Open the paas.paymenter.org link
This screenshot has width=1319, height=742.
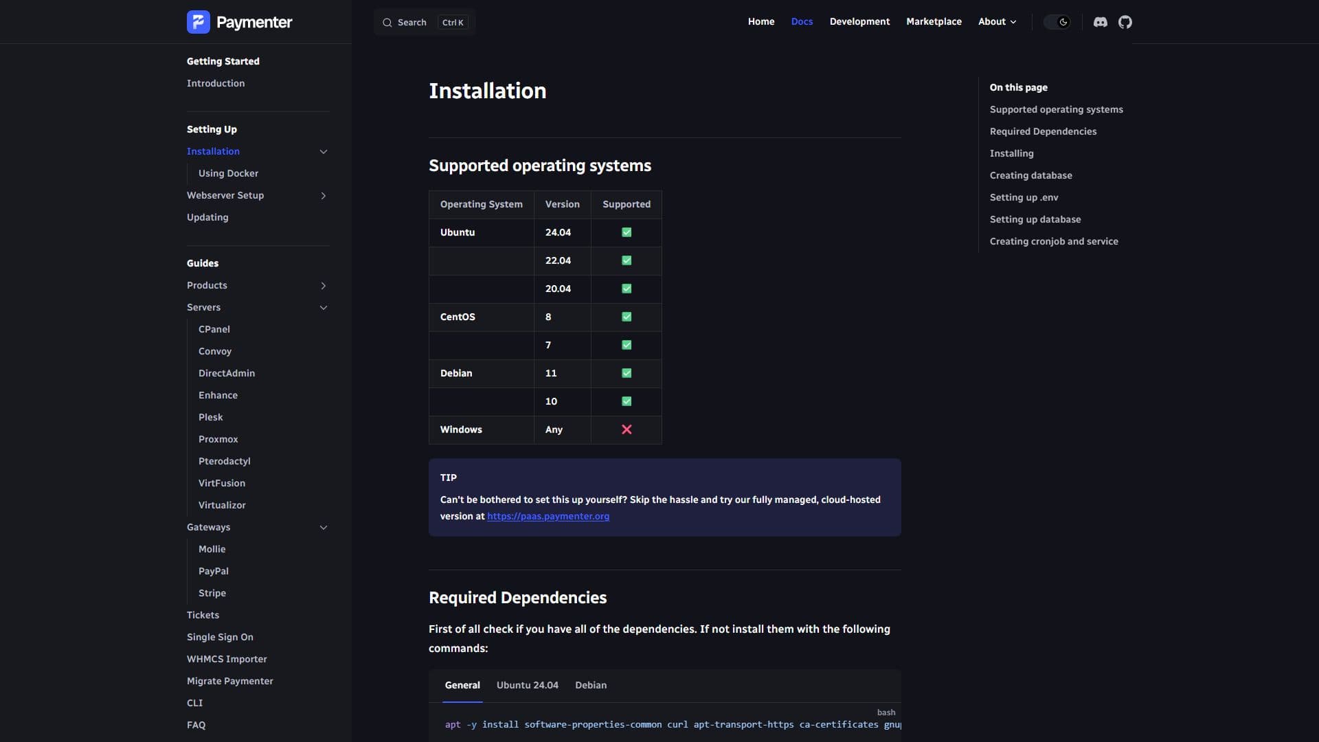548,517
